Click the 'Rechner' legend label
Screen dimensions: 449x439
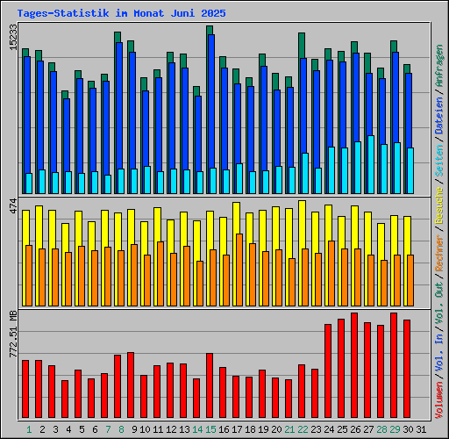click(439, 253)
